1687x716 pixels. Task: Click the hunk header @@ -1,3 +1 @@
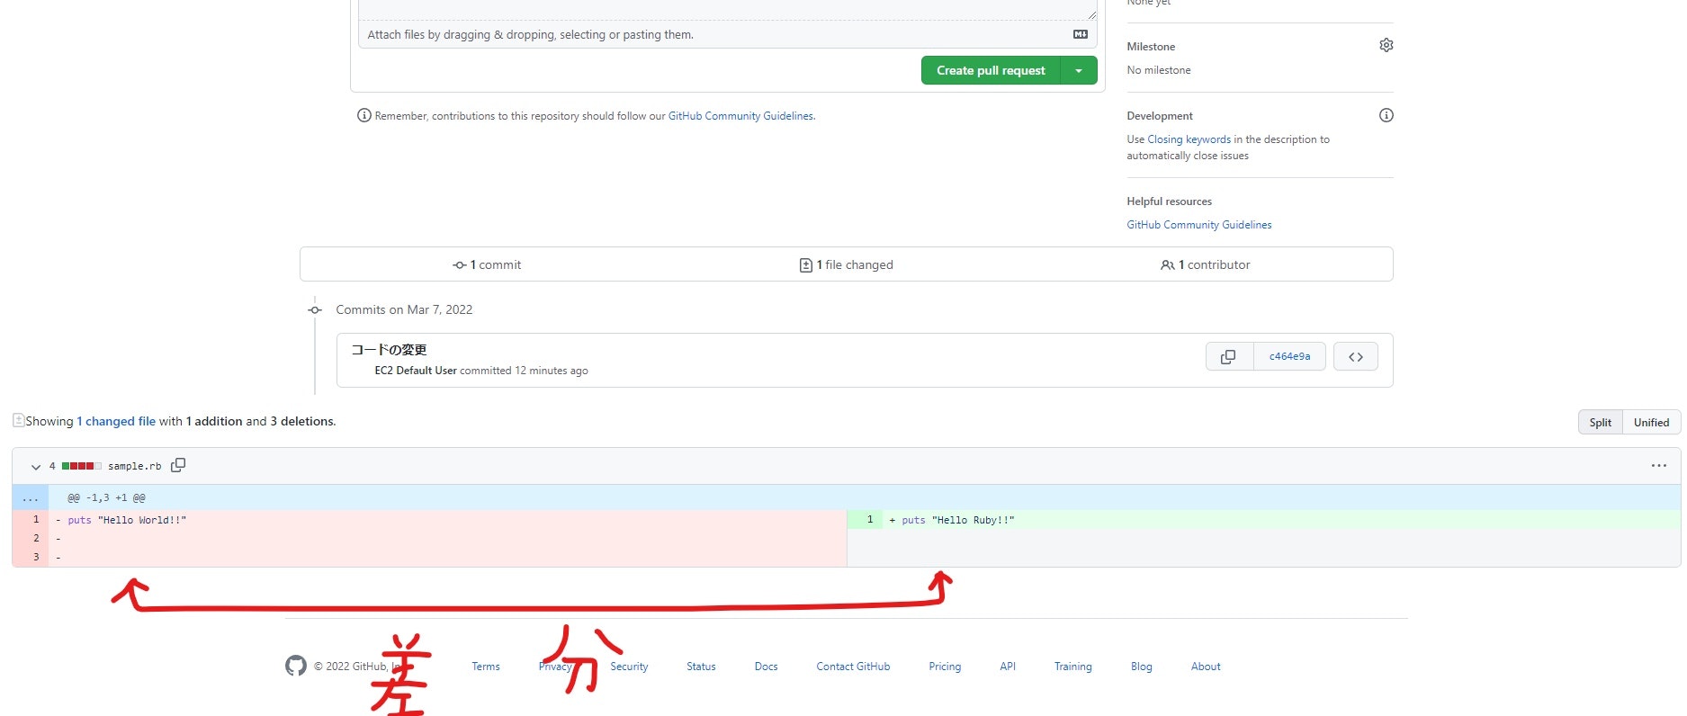click(x=106, y=497)
